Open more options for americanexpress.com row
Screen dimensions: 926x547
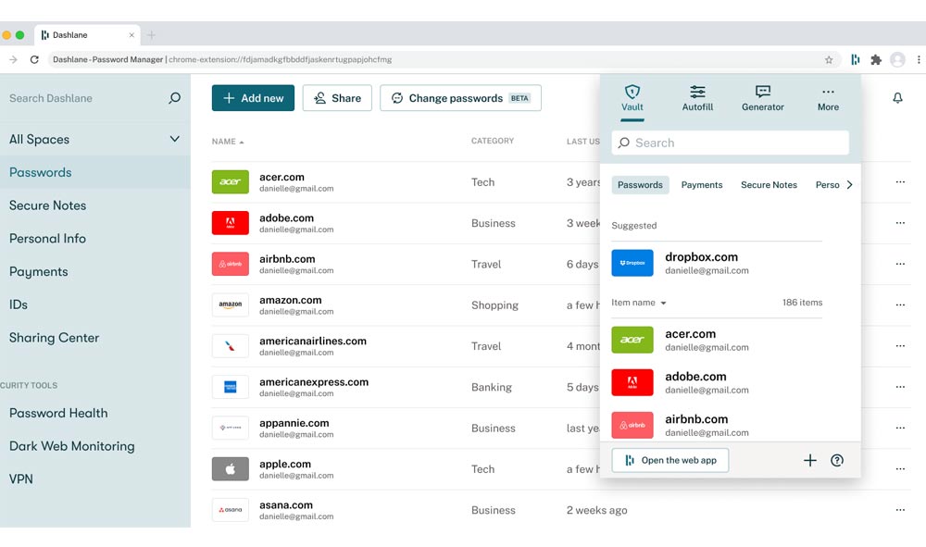[x=900, y=387]
